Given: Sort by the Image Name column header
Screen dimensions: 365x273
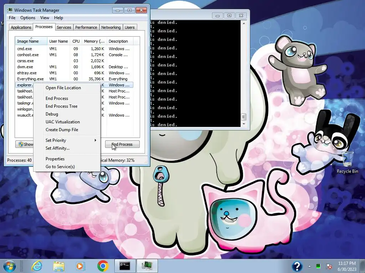Looking at the screenshot, I should [31, 41].
